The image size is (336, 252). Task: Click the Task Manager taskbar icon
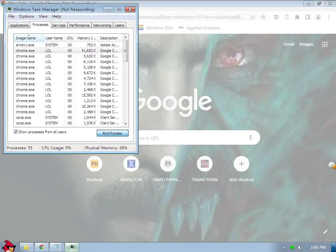72,247
